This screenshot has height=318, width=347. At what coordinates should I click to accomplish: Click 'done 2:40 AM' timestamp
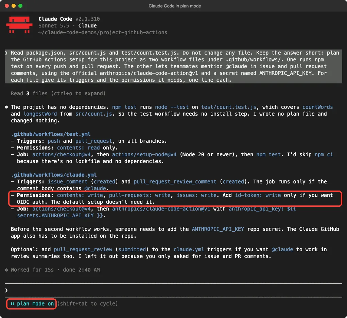pos(81,270)
